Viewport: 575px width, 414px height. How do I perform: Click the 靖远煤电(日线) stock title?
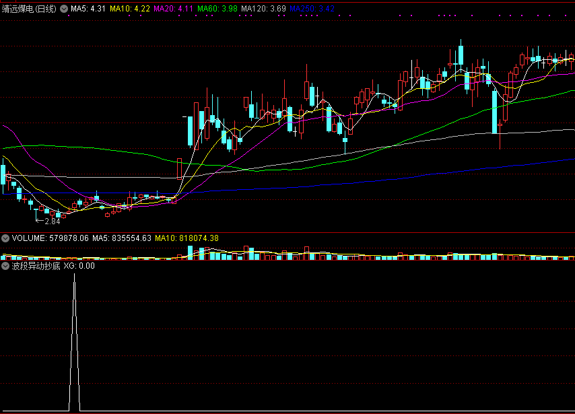click(29, 9)
